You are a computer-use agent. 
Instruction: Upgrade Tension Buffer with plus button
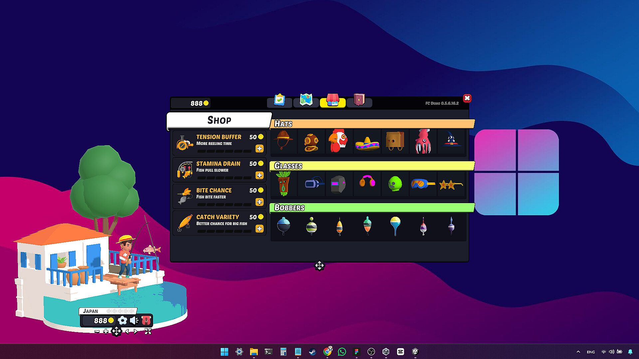coord(259,149)
